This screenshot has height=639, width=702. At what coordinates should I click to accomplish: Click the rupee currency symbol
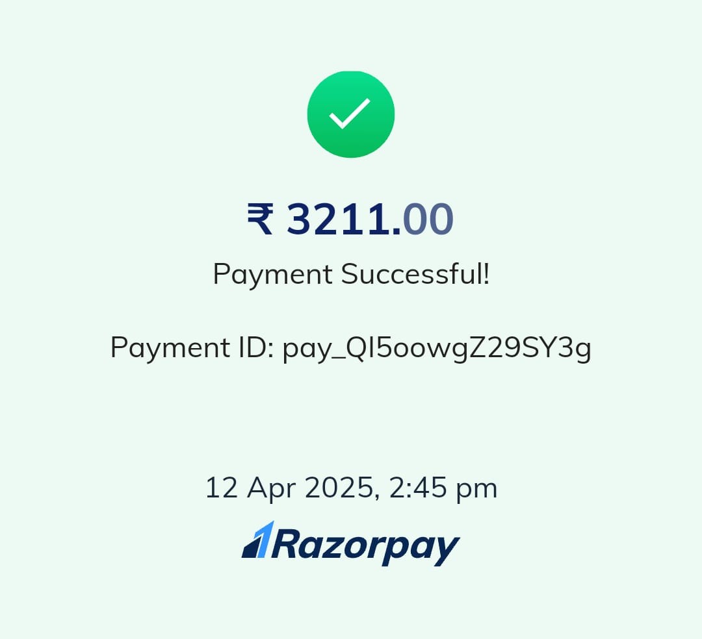pyautogui.click(x=260, y=219)
